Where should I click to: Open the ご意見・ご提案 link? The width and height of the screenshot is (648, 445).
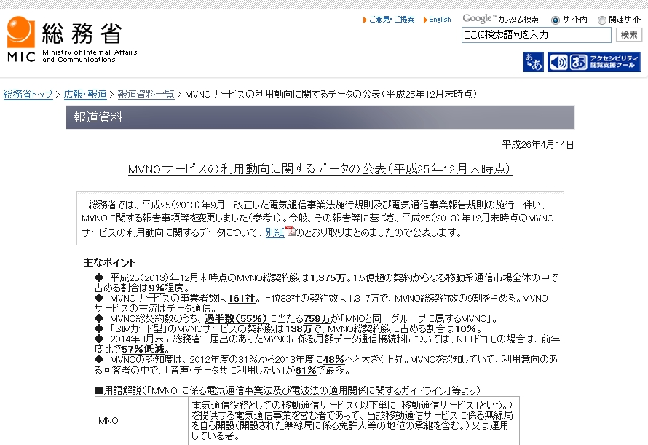(392, 20)
